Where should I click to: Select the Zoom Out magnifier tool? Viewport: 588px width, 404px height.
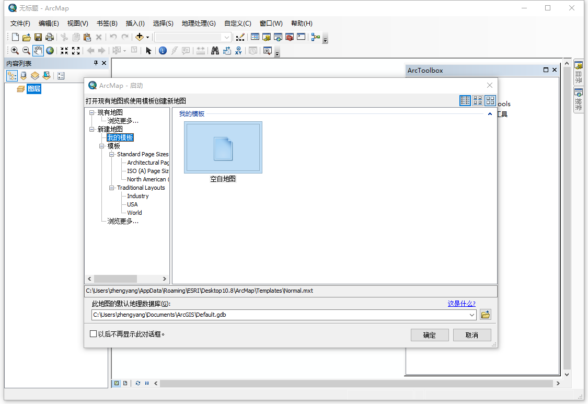click(26, 51)
